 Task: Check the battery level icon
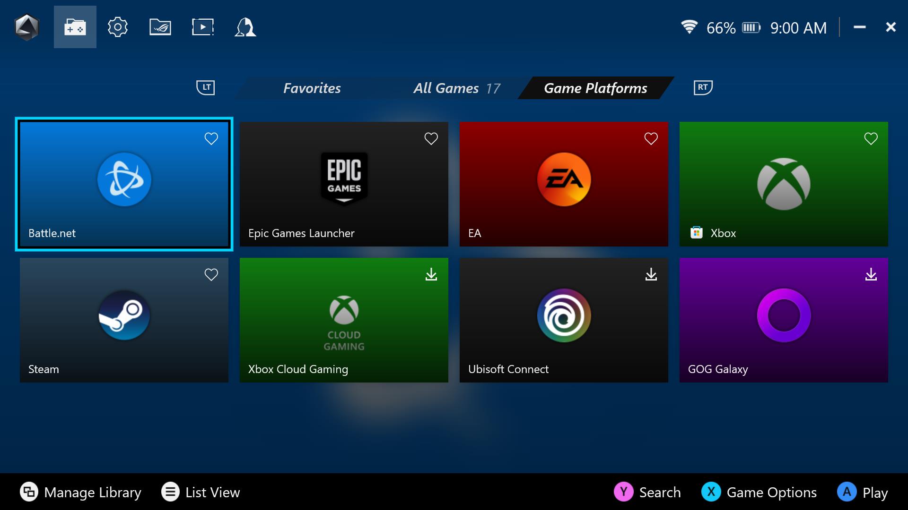coord(751,28)
